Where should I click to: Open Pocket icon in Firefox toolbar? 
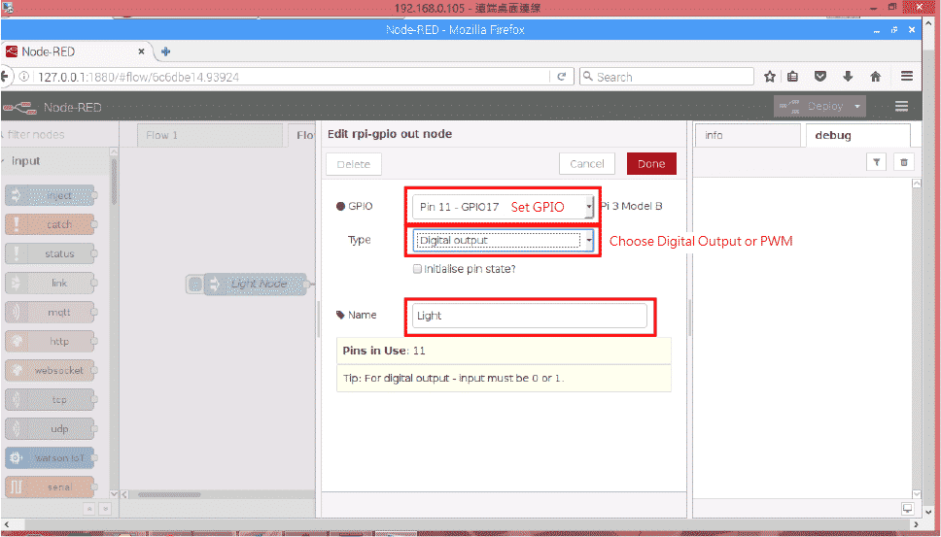pos(820,76)
